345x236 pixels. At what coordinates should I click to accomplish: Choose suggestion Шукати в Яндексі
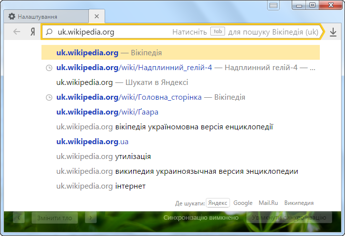181,82
